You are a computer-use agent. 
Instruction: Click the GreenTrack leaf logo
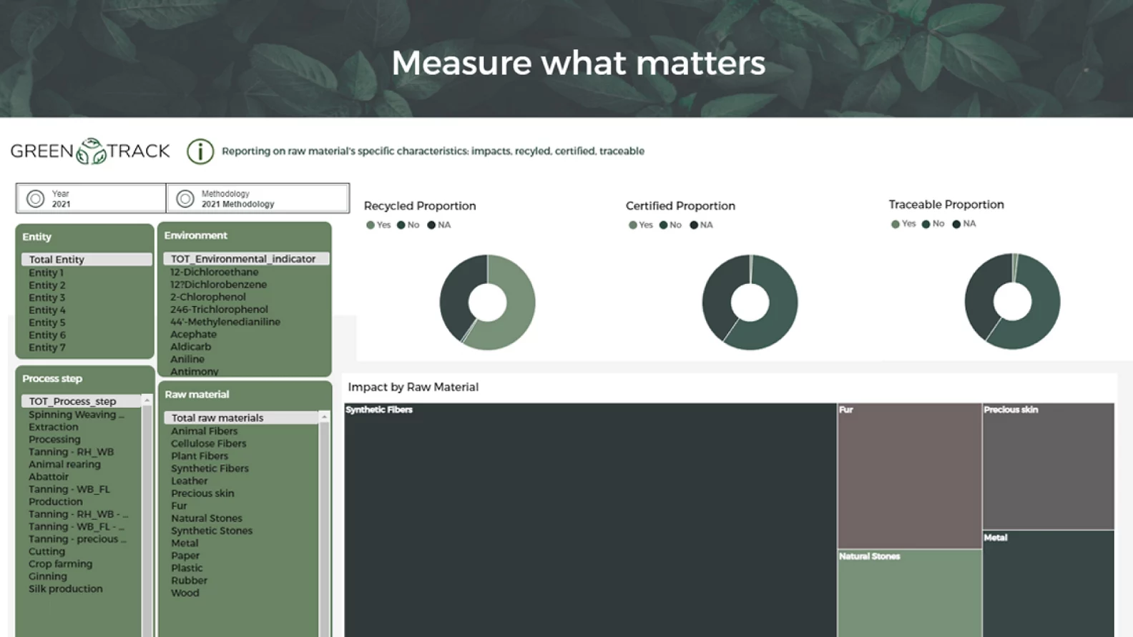(x=91, y=151)
